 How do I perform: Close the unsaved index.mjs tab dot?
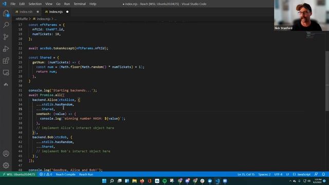click(67, 12)
